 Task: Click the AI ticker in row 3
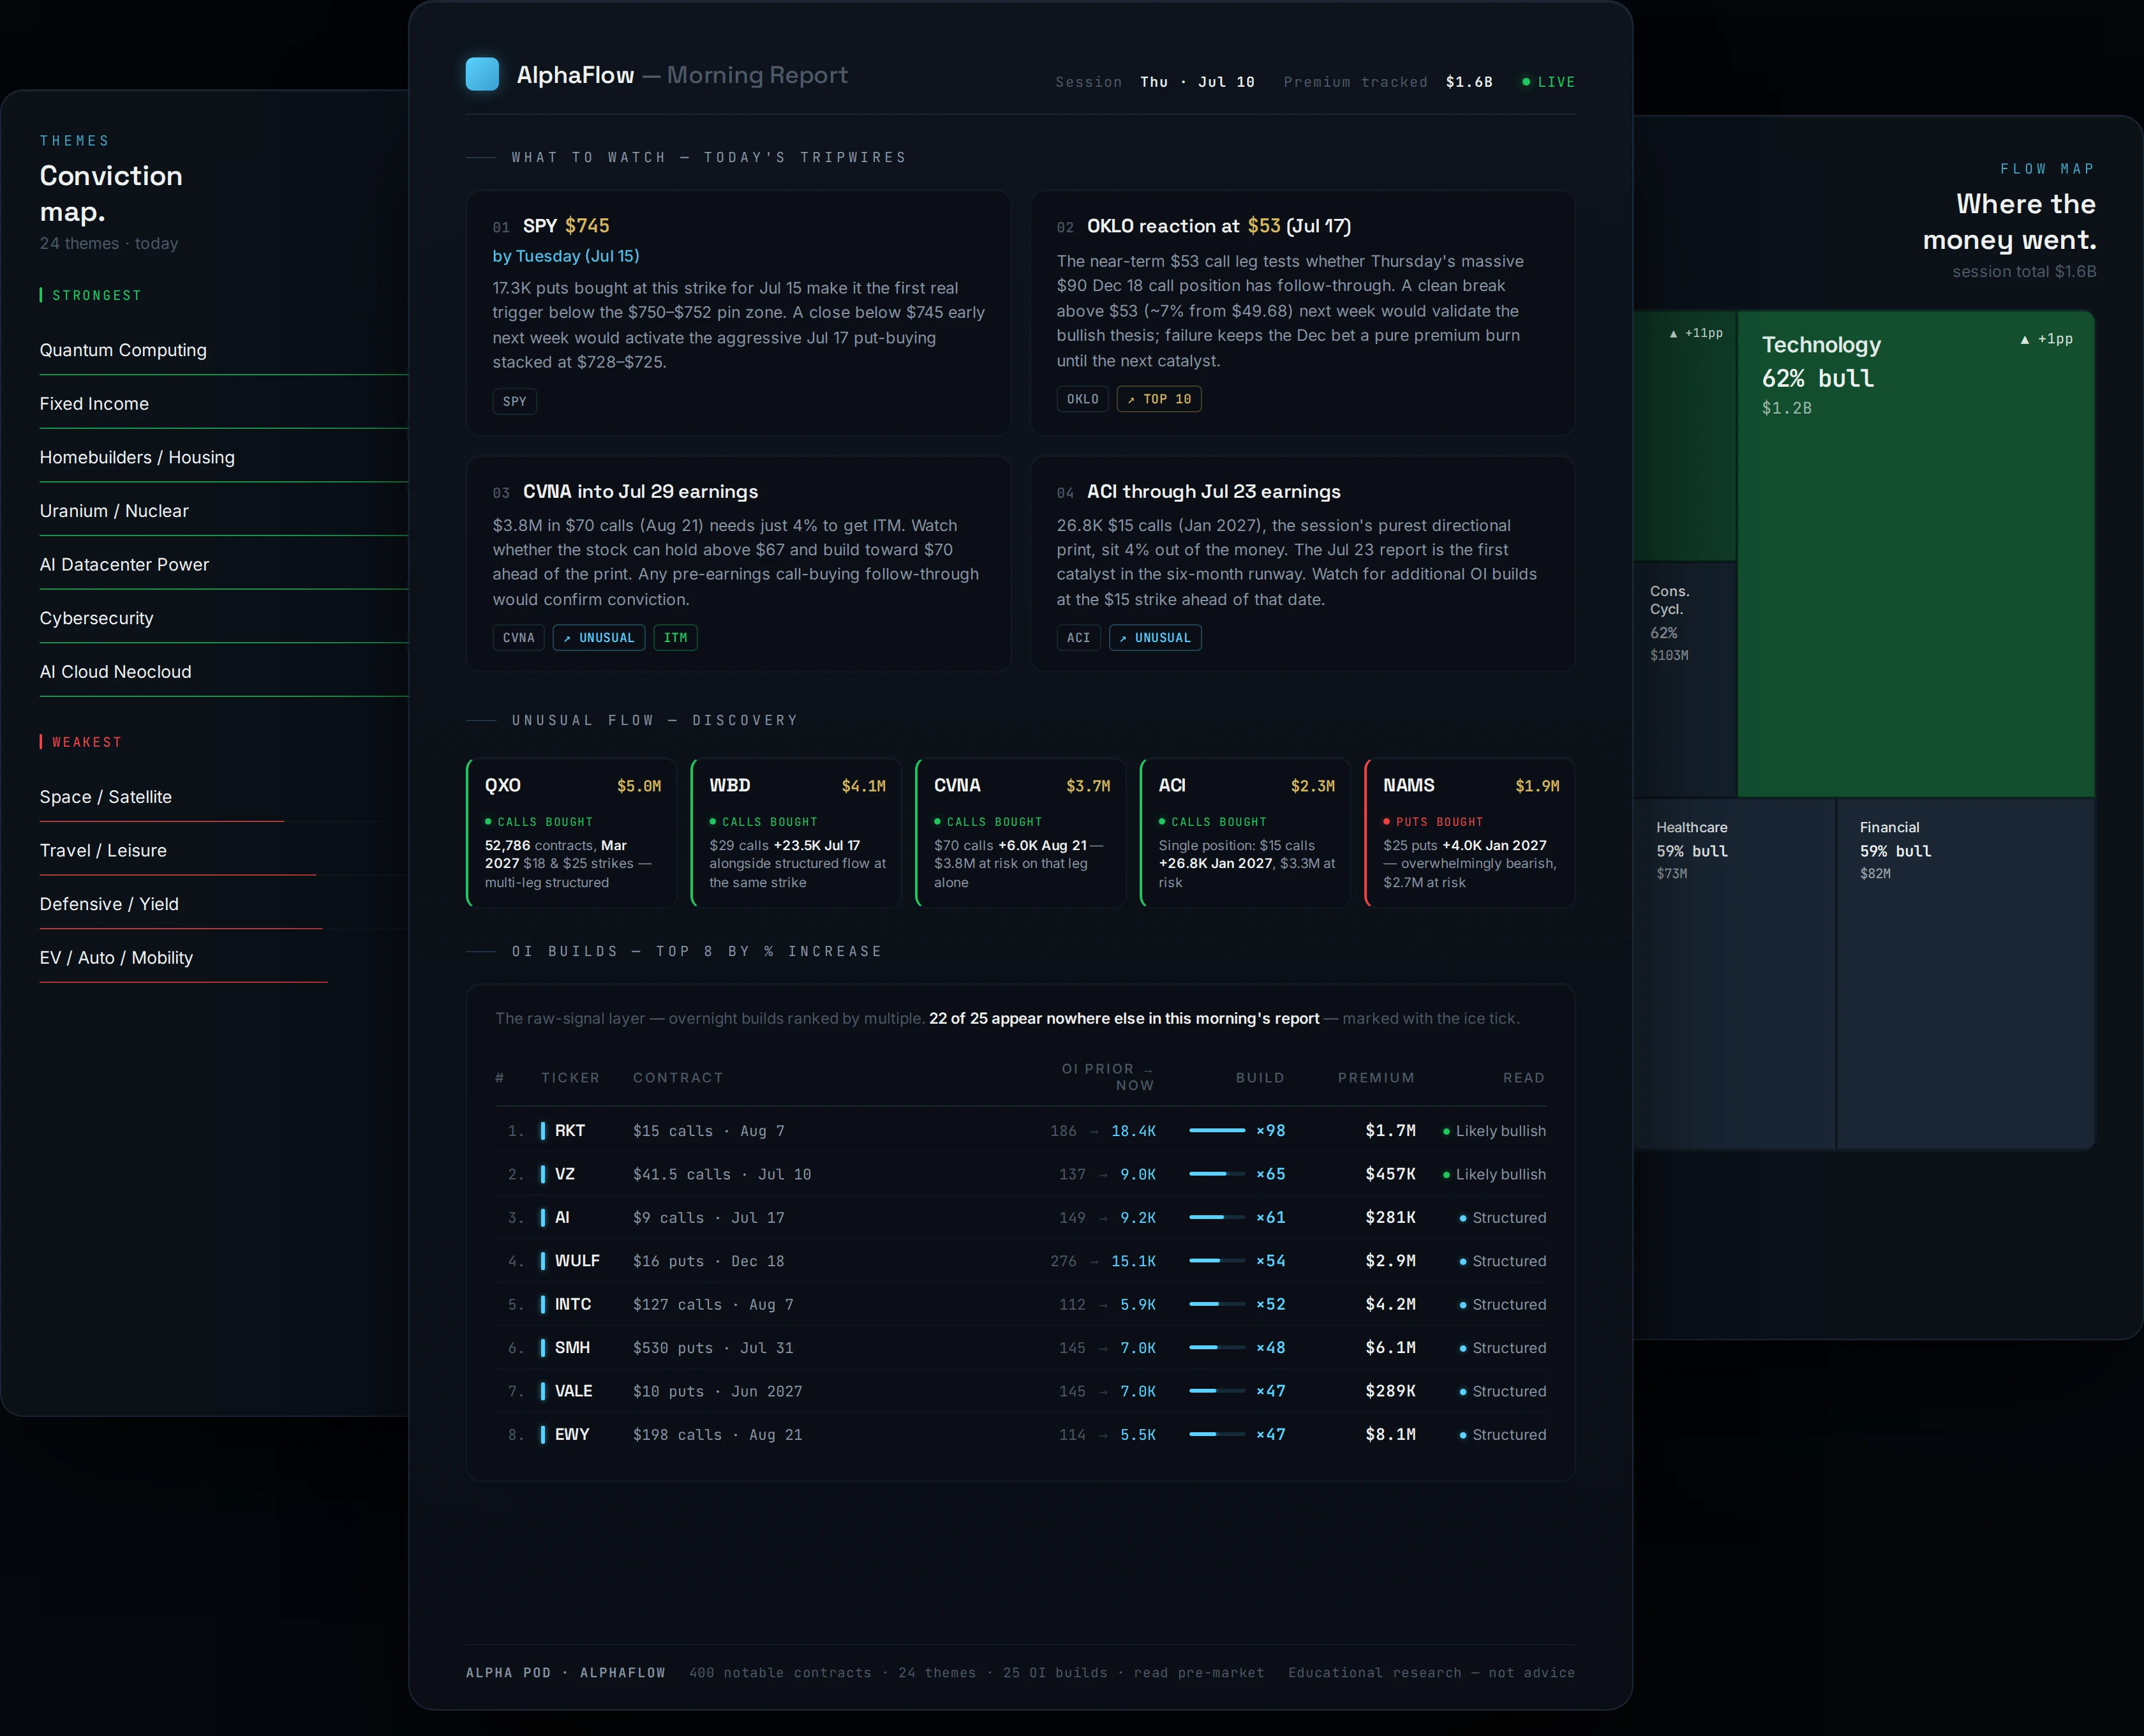coord(562,1218)
